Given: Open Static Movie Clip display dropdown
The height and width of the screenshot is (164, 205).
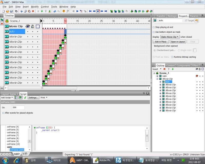Looking at the screenshot, I should click(x=170, y=37).
